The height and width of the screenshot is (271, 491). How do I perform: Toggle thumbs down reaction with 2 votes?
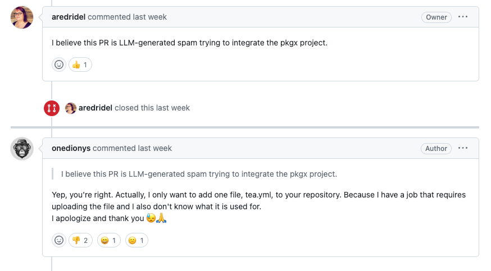pos(80,241)
